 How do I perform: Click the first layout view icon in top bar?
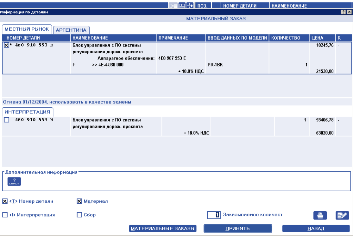[173, 6]
